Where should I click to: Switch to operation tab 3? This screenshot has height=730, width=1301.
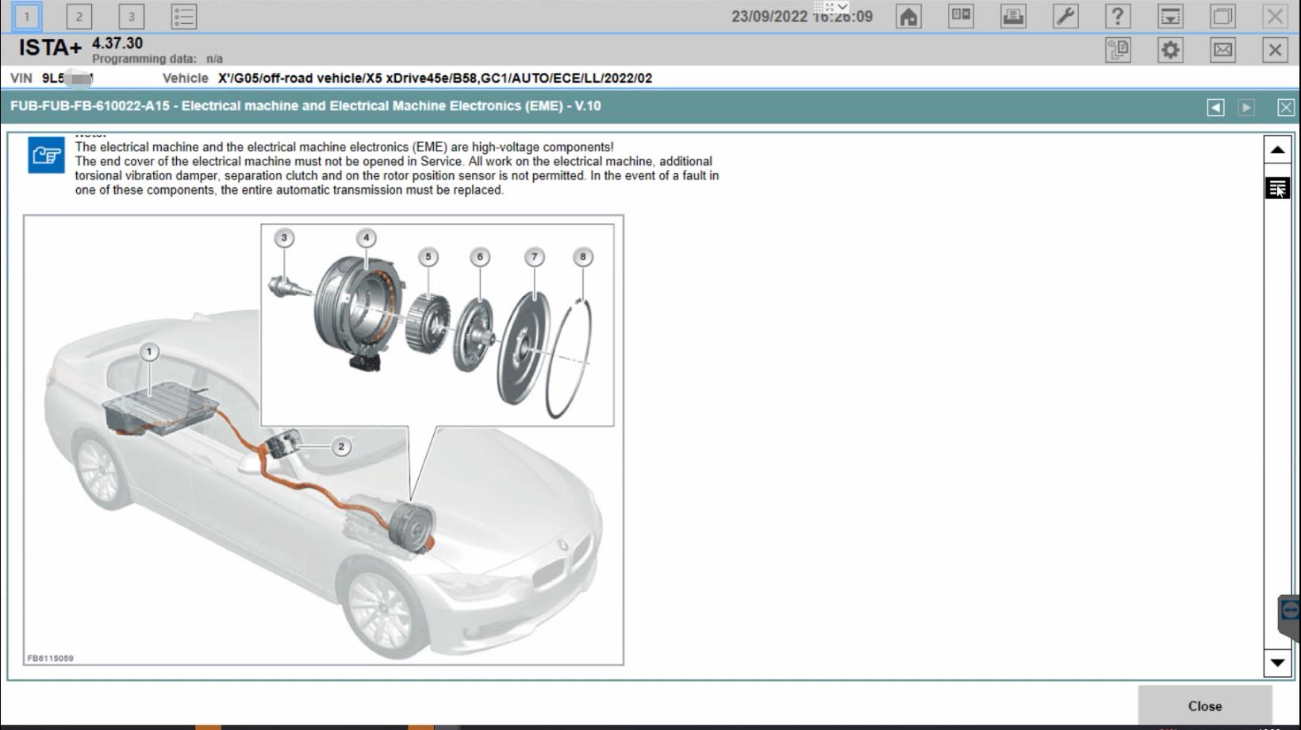131,16
